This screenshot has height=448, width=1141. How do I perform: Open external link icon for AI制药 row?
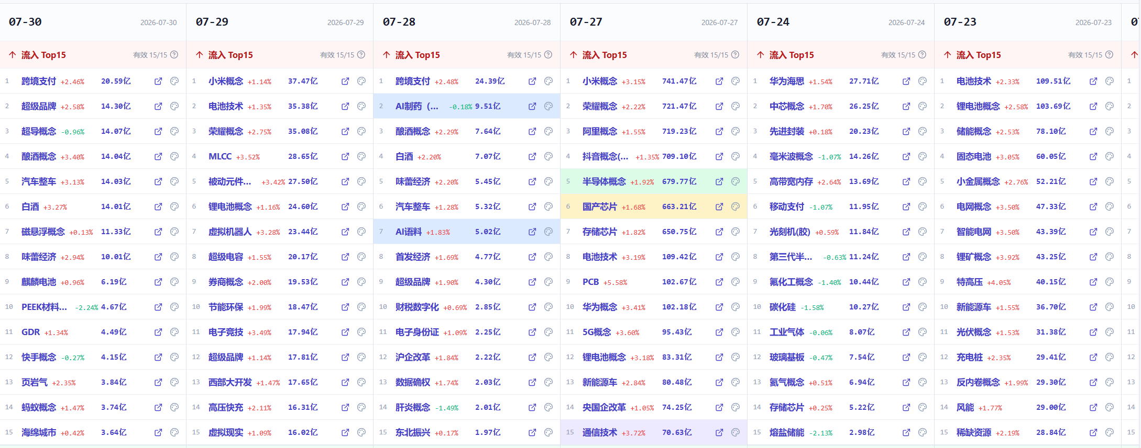(532, 106)
